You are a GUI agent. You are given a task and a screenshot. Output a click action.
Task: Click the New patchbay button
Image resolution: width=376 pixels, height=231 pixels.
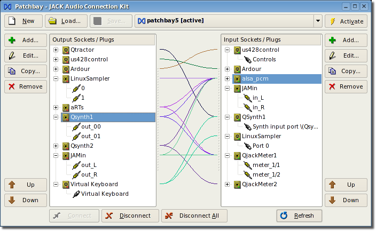point(23,21)
